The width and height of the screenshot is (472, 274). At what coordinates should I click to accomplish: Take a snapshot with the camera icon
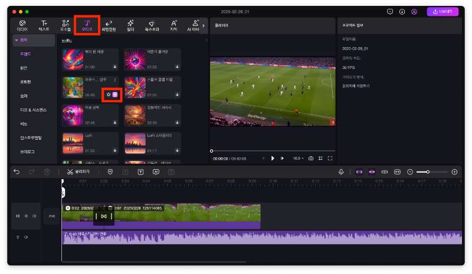pyautogui.click(x=311, y=158)
